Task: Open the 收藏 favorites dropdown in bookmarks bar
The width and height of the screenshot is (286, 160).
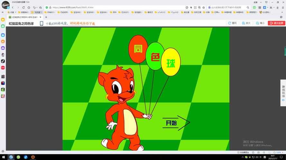Action: 12,12
